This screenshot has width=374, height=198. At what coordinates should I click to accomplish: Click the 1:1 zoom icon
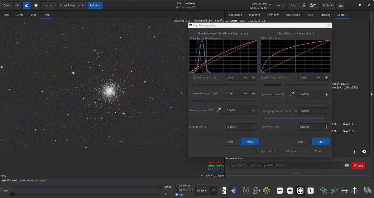(310, 190)
